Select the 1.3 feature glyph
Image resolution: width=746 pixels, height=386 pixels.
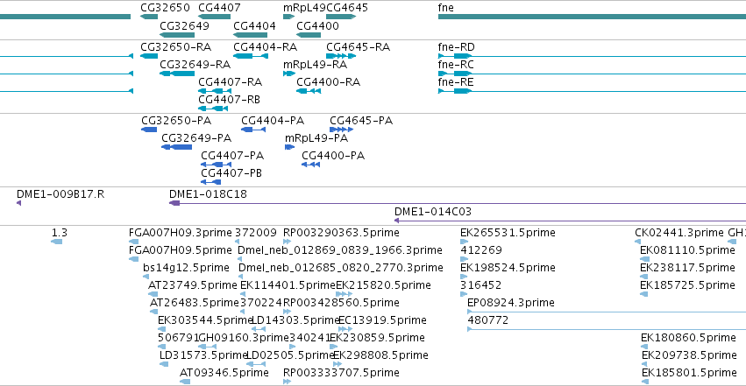[x=57, y=242]
